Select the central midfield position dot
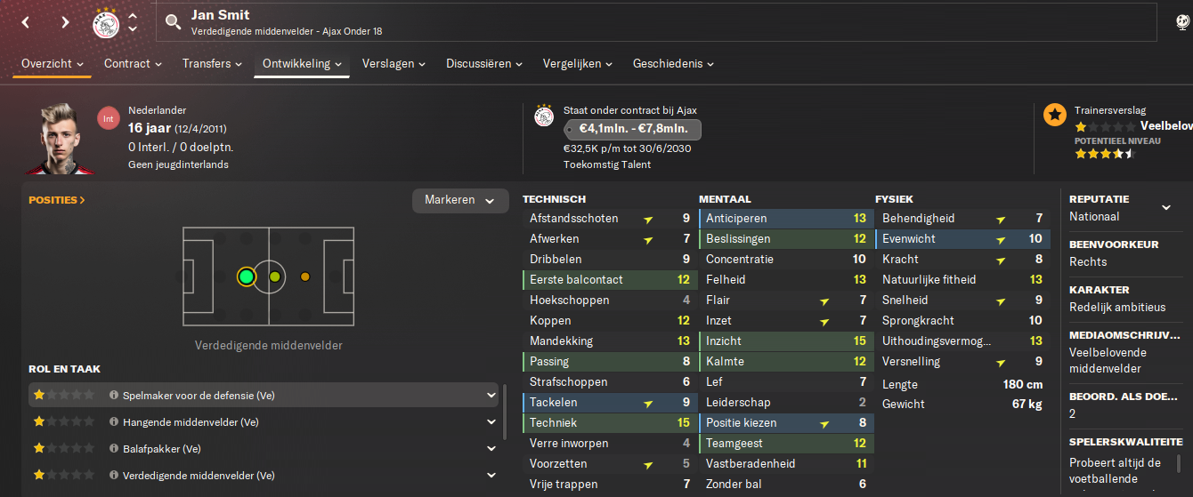This screenshot has height=497, width=1193. coord(274,277)
